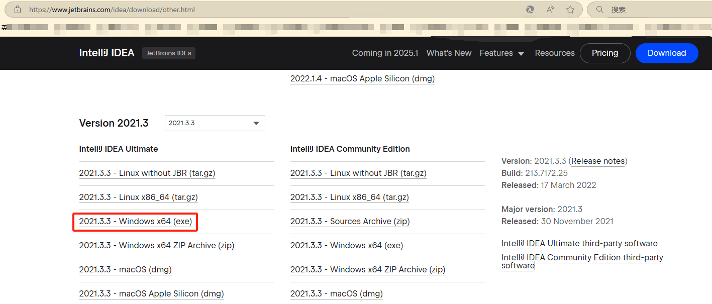Open the Release notes link
This screenshot has width=712, height=304.
(x=598, y=161)
